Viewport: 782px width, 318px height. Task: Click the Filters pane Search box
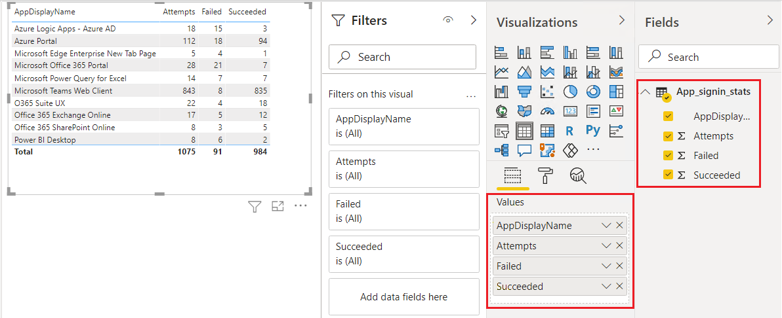pyautogui.click(x=402, y=57)
